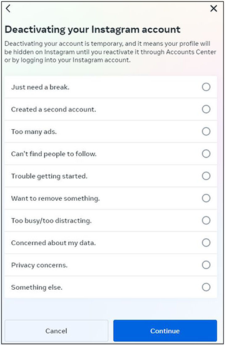Go back using the left arrow icon
This screenshot has height=345, width=225.
(x=8, y=9)
